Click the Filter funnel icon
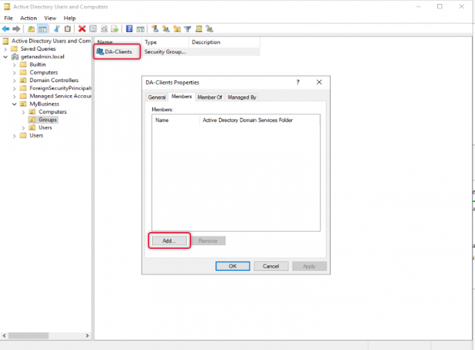 188,29
